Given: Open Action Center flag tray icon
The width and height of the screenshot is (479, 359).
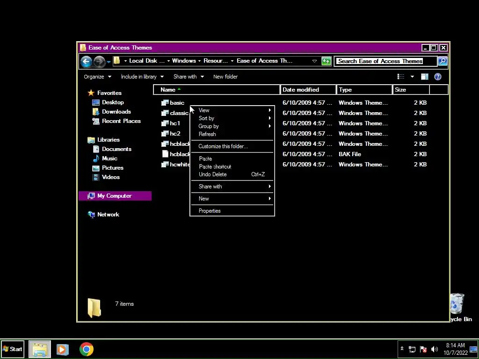Looking at the screenshot, I should tap(423, 349).
